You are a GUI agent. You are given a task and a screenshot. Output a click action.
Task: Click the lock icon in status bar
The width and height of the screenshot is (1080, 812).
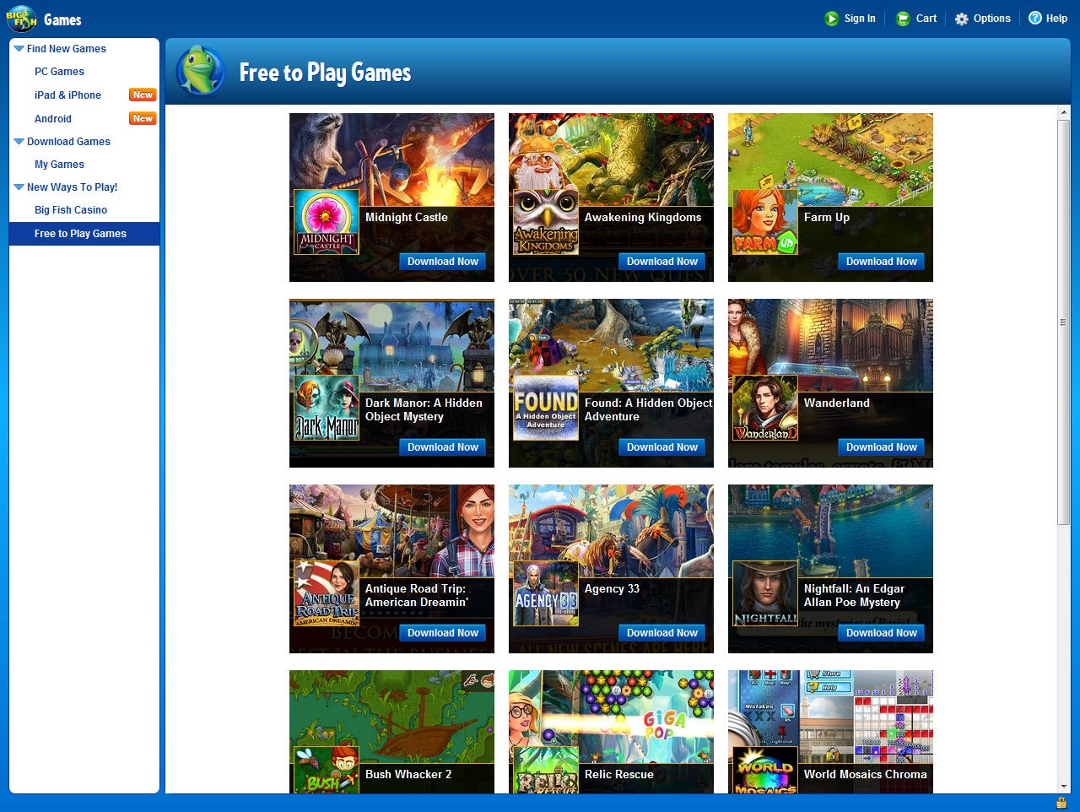(x=1061, y=803)
